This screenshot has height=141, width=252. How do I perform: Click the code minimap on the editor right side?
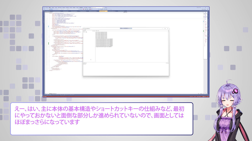(x=205, y=36)
